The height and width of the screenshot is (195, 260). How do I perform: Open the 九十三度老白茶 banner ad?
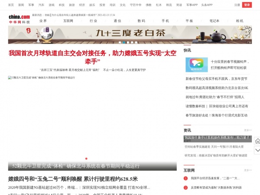[130, 35]
